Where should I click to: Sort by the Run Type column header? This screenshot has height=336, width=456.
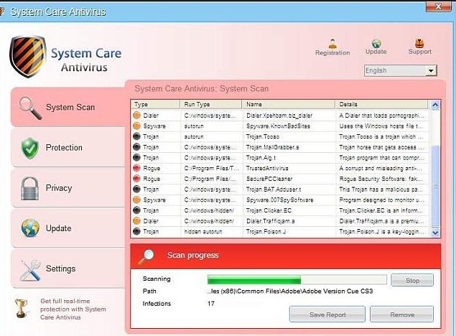211,104
